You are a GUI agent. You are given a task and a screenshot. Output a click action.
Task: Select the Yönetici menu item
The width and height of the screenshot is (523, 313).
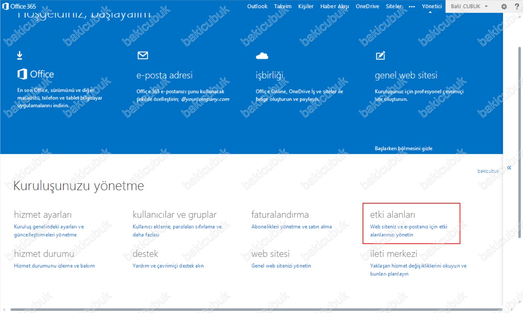pyautogui.click(x=432, y=6)
